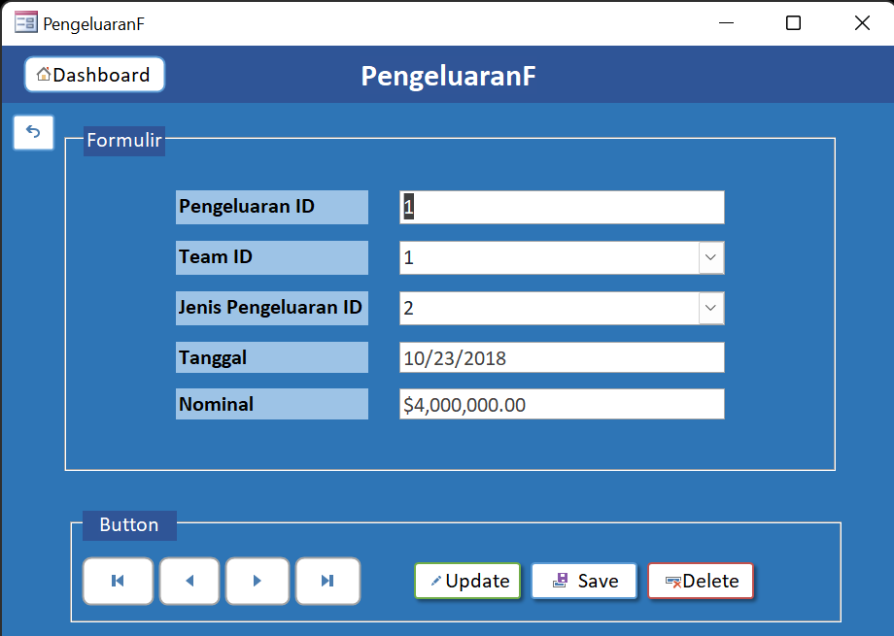
Task: Click the Nominal amount field
Action: click(x=561, y=404)
